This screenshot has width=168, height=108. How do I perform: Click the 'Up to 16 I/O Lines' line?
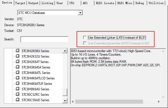pyautogui.click(x=96, y=55)
